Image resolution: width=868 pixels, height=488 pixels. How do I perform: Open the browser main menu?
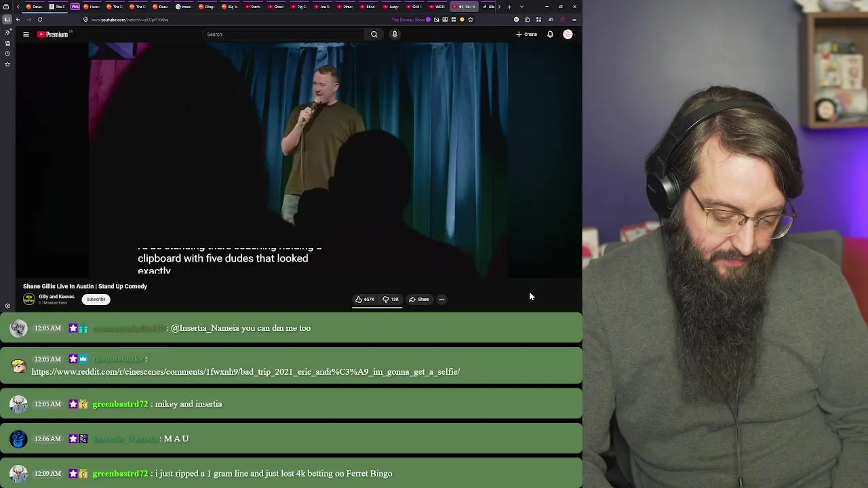tap(574, 20)
